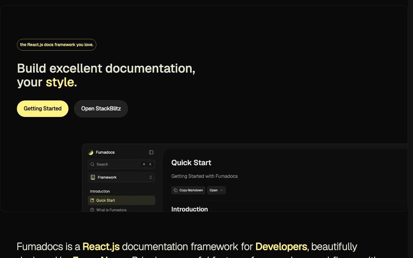Viewport: 413px width, 258px height.
Task: Click the Fumadocs logo icon in preview
Action: pos(91,152)
